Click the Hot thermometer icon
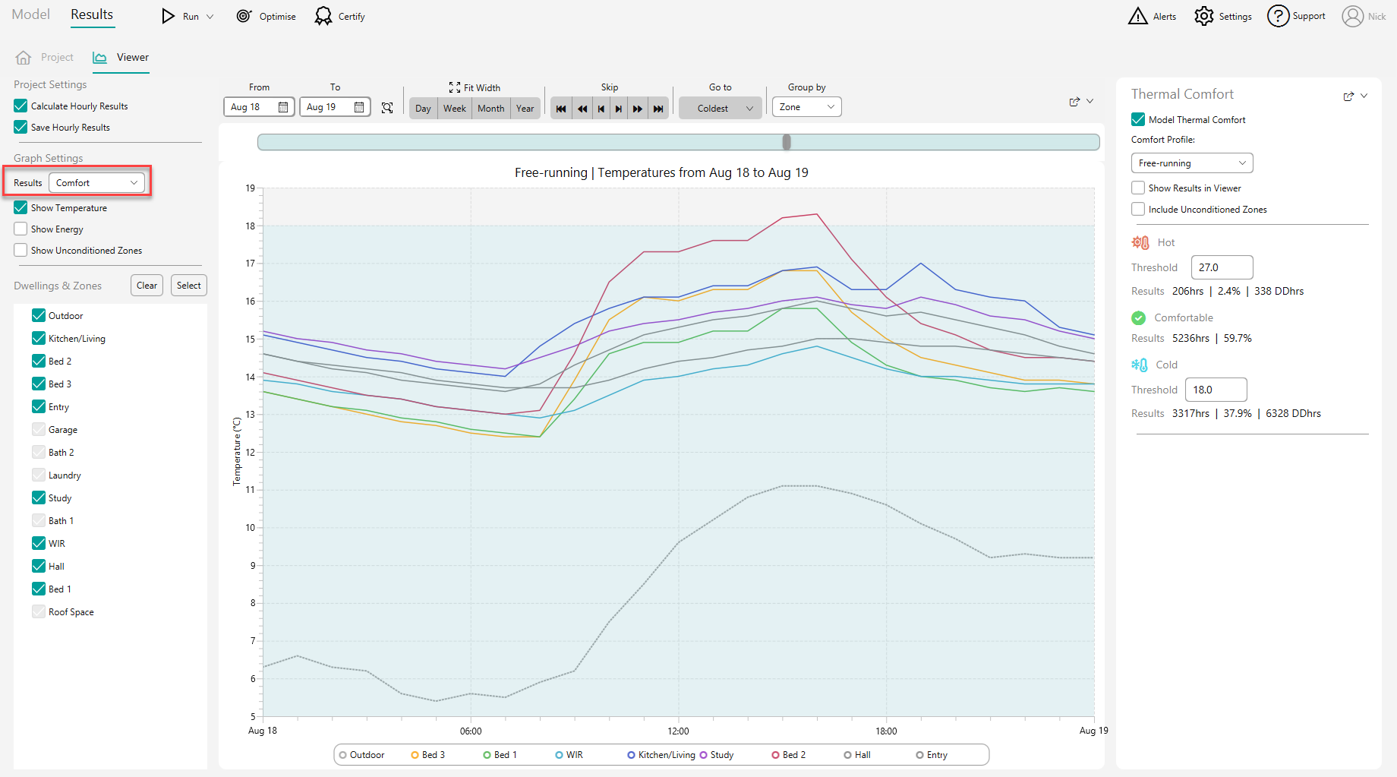The height and width of the screenshot is (777, 1397). (x=1140, y=242)
